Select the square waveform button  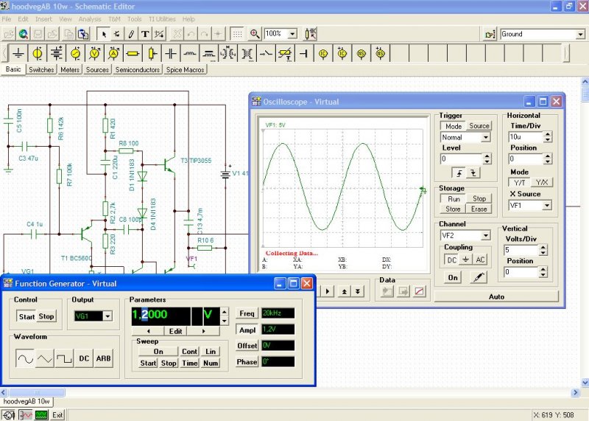tap(64, 358)
